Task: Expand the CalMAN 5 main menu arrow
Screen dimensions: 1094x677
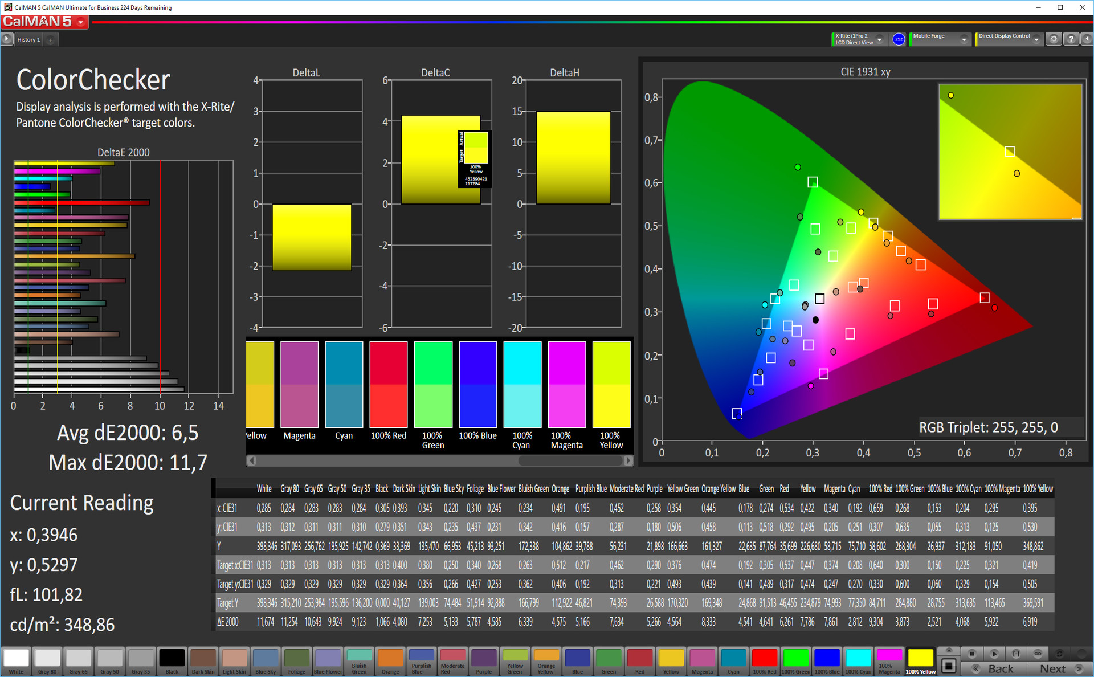Action: [x=81, y=23]
